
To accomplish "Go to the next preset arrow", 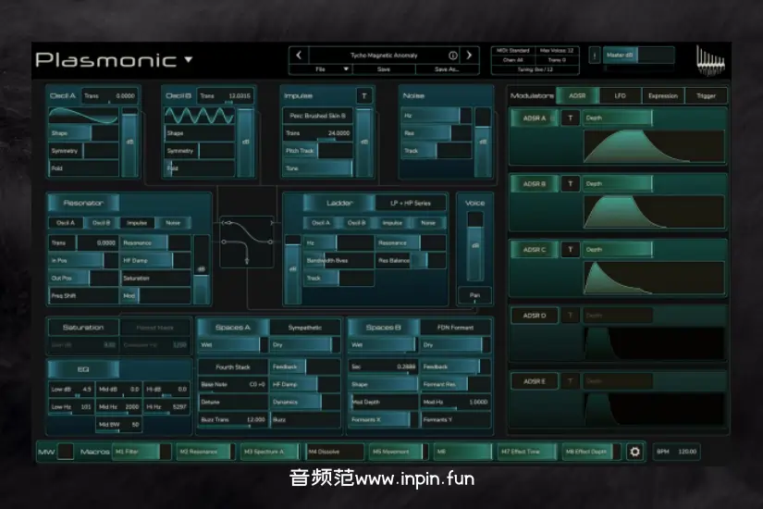I will 469,55.
